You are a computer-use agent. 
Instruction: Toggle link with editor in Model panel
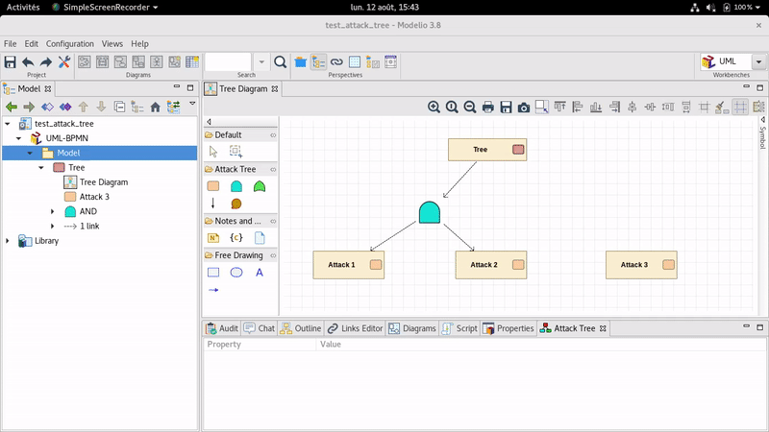(x=173, y=107)
